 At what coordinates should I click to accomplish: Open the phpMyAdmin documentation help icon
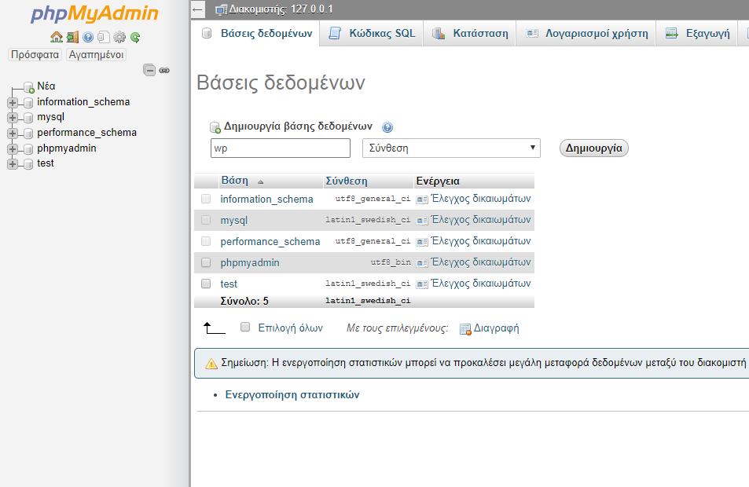pyautogui.click(x=88, y=37)
